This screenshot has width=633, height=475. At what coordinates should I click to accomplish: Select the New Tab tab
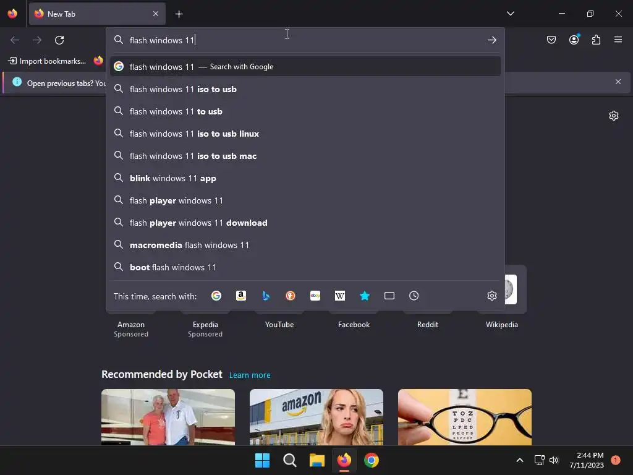[x=97, y=14]
